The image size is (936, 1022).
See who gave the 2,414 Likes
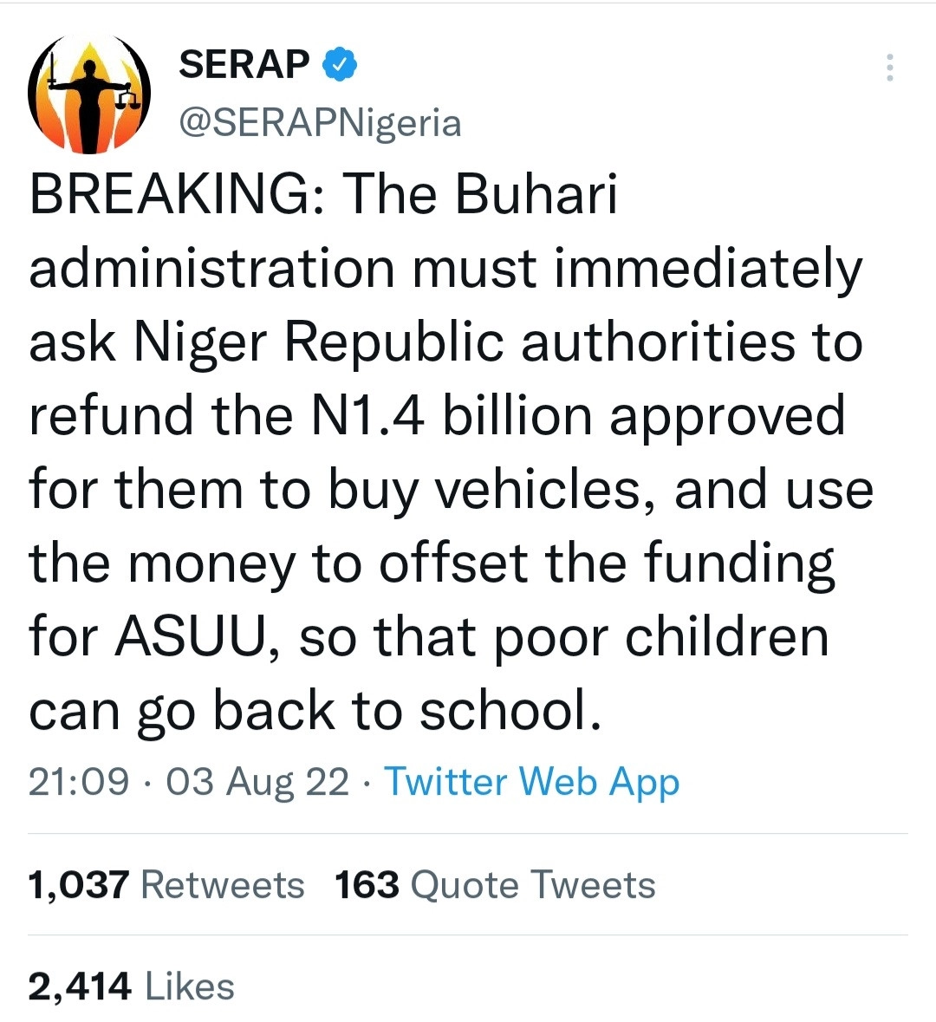click(132, 986)
